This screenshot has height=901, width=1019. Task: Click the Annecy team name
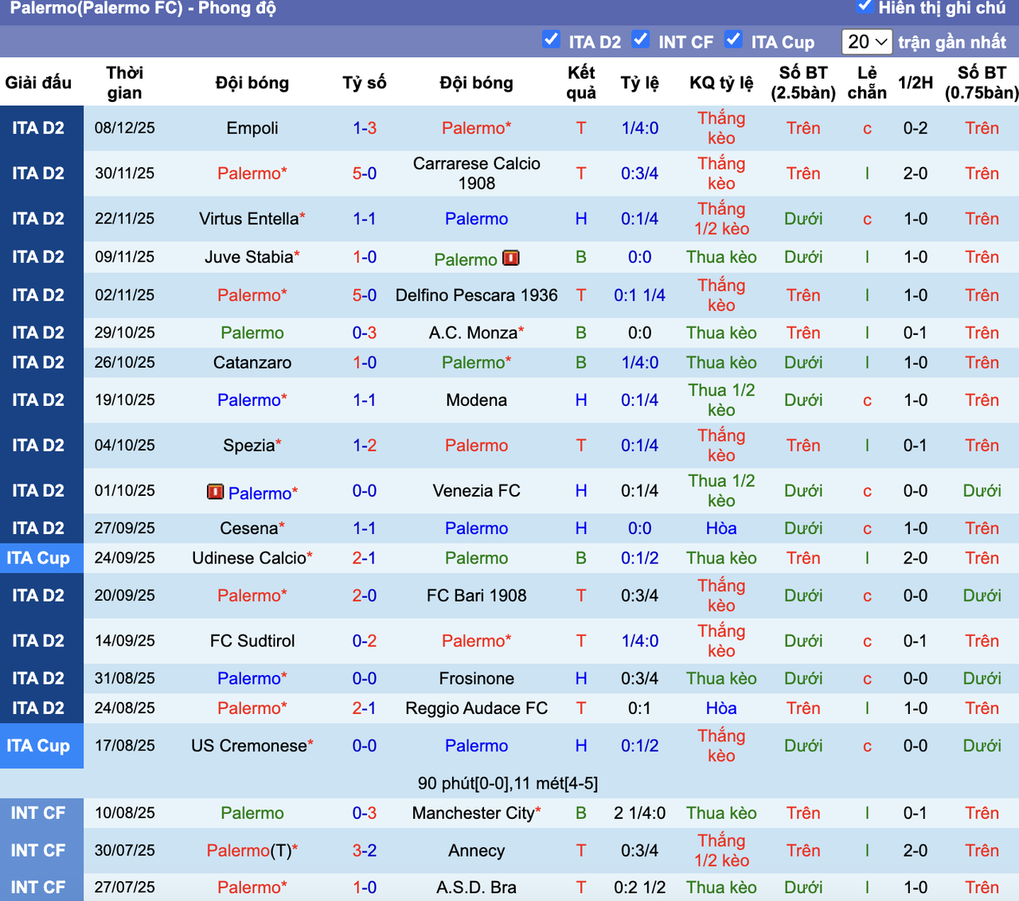click(x=477, y=851)
